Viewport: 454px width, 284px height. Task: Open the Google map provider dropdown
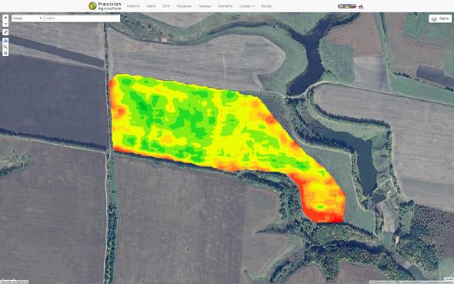27,18
